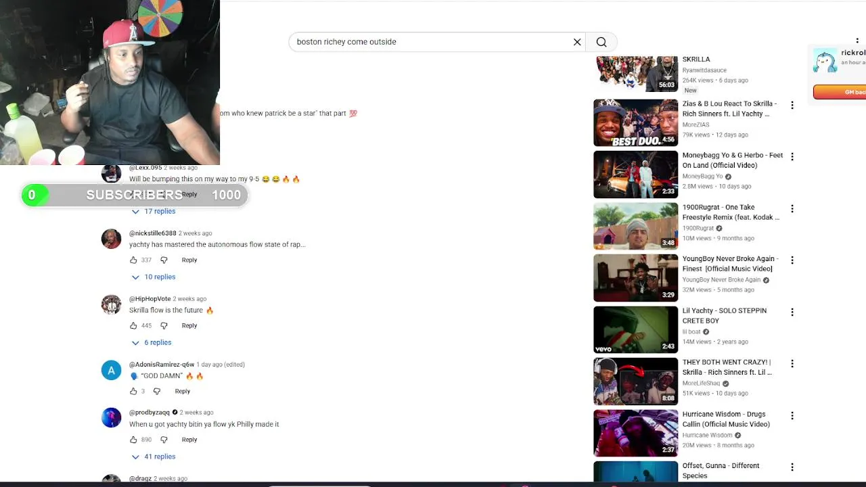Like the @AdonisRamirez-q6w comment
Screen dimensions: 866x487
tap(133, 391)
